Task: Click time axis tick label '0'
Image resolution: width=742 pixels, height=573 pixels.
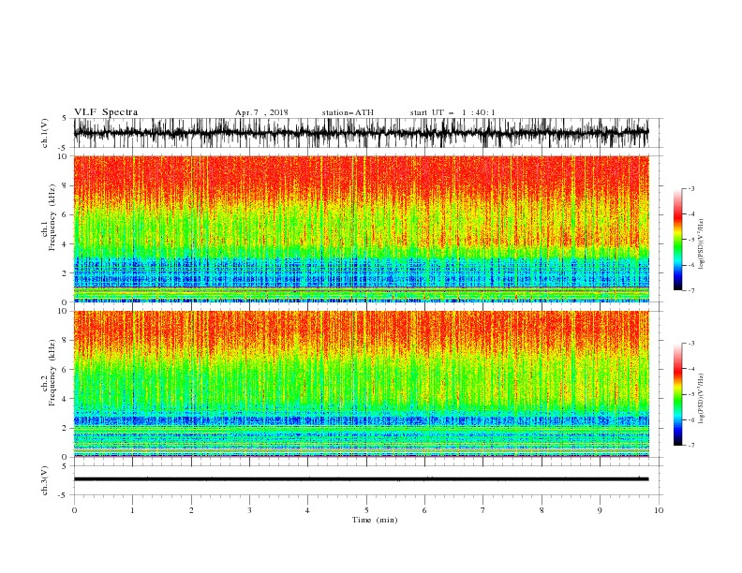Action: click(x=74, y=510)
